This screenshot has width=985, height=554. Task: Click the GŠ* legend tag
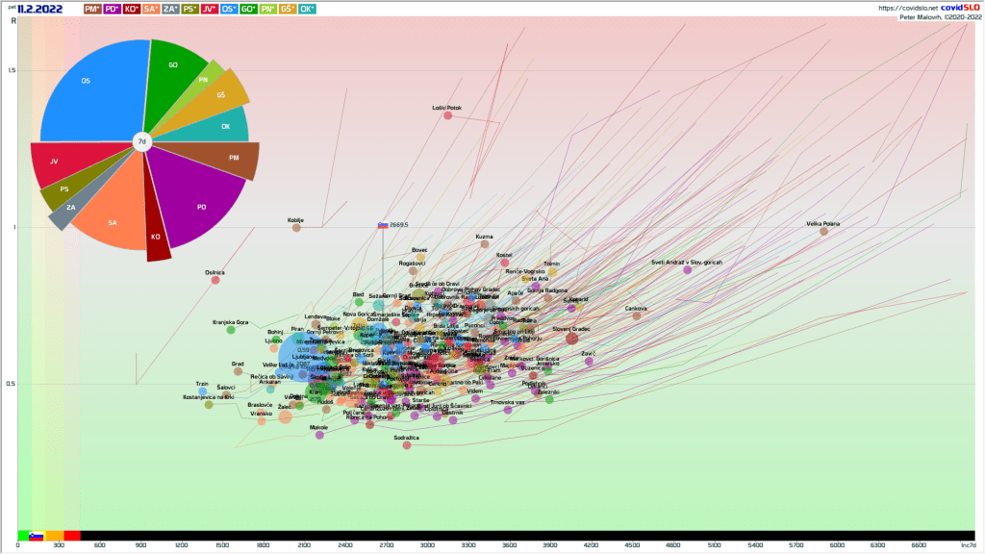click(288, 9)
